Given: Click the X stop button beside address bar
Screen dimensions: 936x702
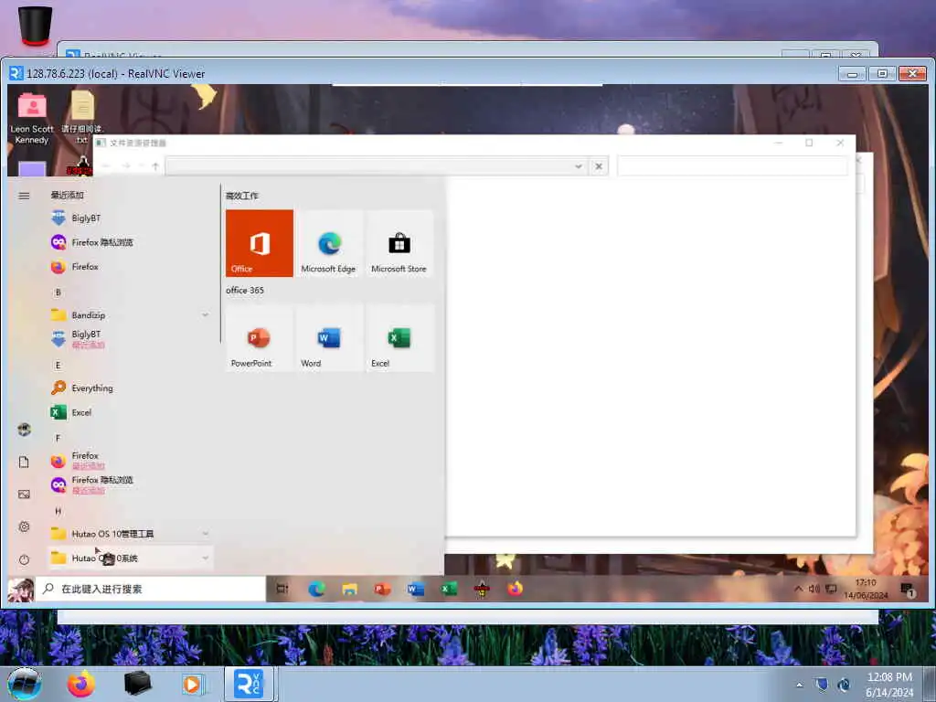Looking at the screenshot, I should 599,166.
